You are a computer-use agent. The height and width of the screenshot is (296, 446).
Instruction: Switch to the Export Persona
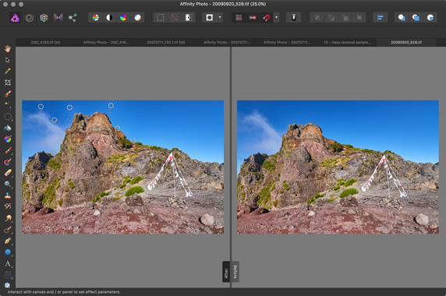coord(73,18)
